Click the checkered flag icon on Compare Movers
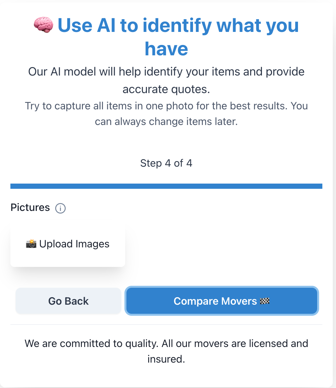The height and width of the screenshot is (388, 336). point(265,301)
